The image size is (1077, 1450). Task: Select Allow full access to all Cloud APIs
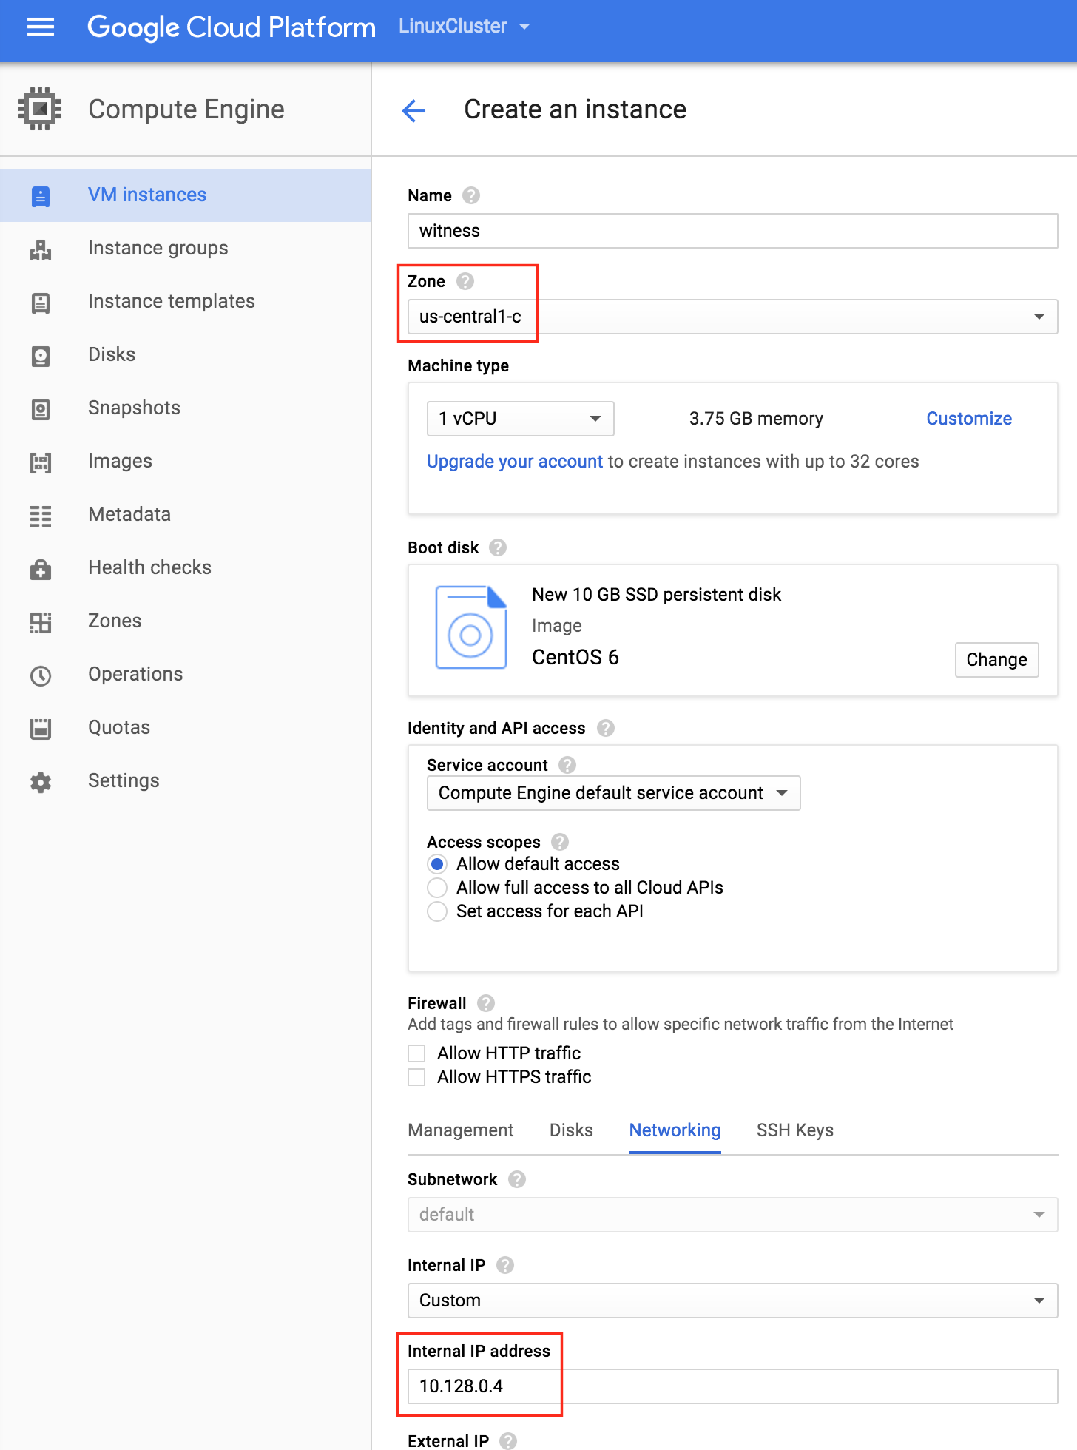[437, 888]
